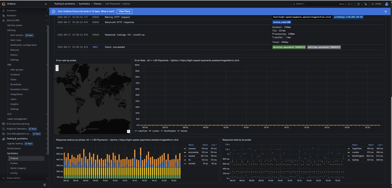Click the Grafana logo icon
The width and height of the screenshot is (392, 188).
(x=3, y=4)
